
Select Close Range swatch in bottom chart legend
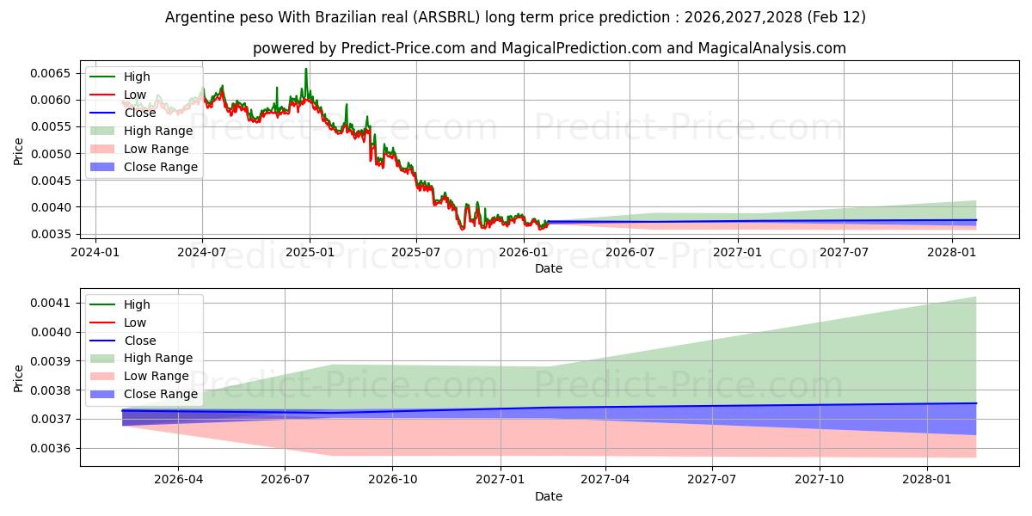(x=103, y=394)
